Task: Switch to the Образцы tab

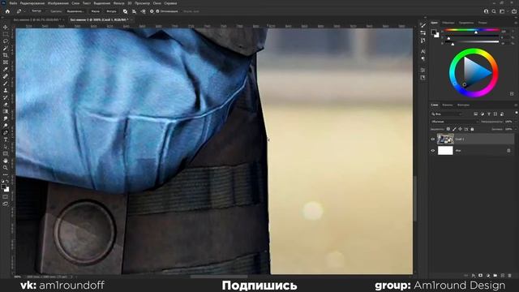Action: [x=448, y=23]
